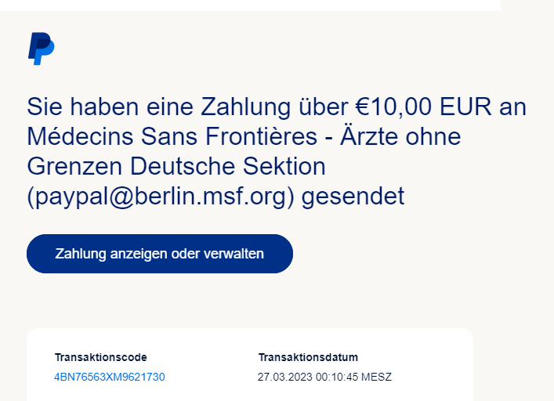This screenshot has height=401, width=554.
Task: Click the PayPal logo
Action: (41, 49)
